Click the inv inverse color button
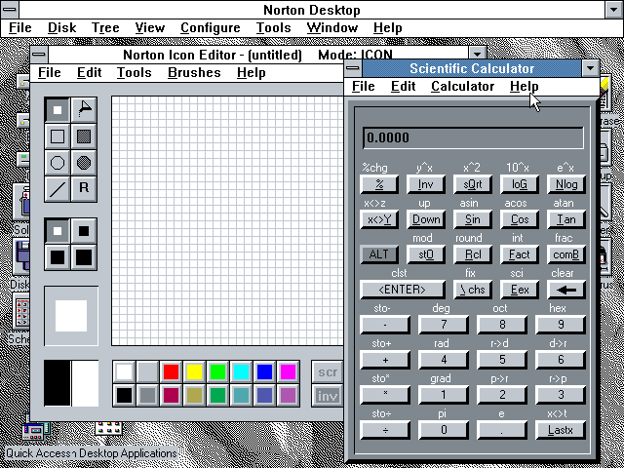Image resolution: width=624 pixels, height=468 pixels. pyautogui.click(x=328, y=396)
